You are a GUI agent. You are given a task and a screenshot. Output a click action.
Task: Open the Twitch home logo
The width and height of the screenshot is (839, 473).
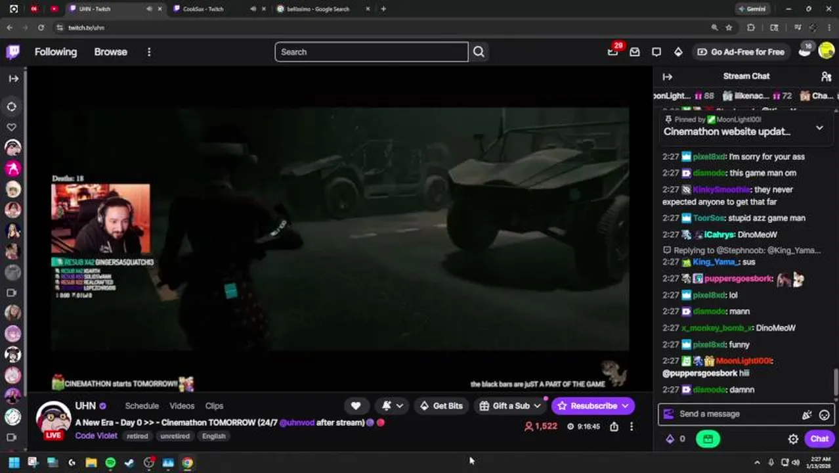tap(12, 52)
